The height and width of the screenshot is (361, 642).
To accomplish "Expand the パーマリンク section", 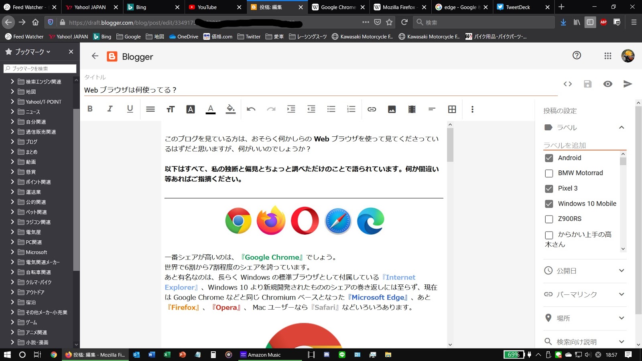I will coord(622,294).
